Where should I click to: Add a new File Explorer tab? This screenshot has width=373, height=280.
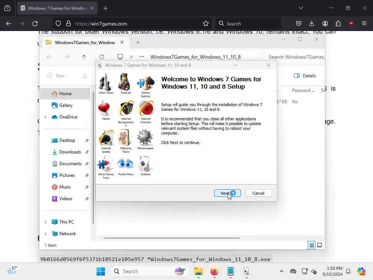[138, 43]
